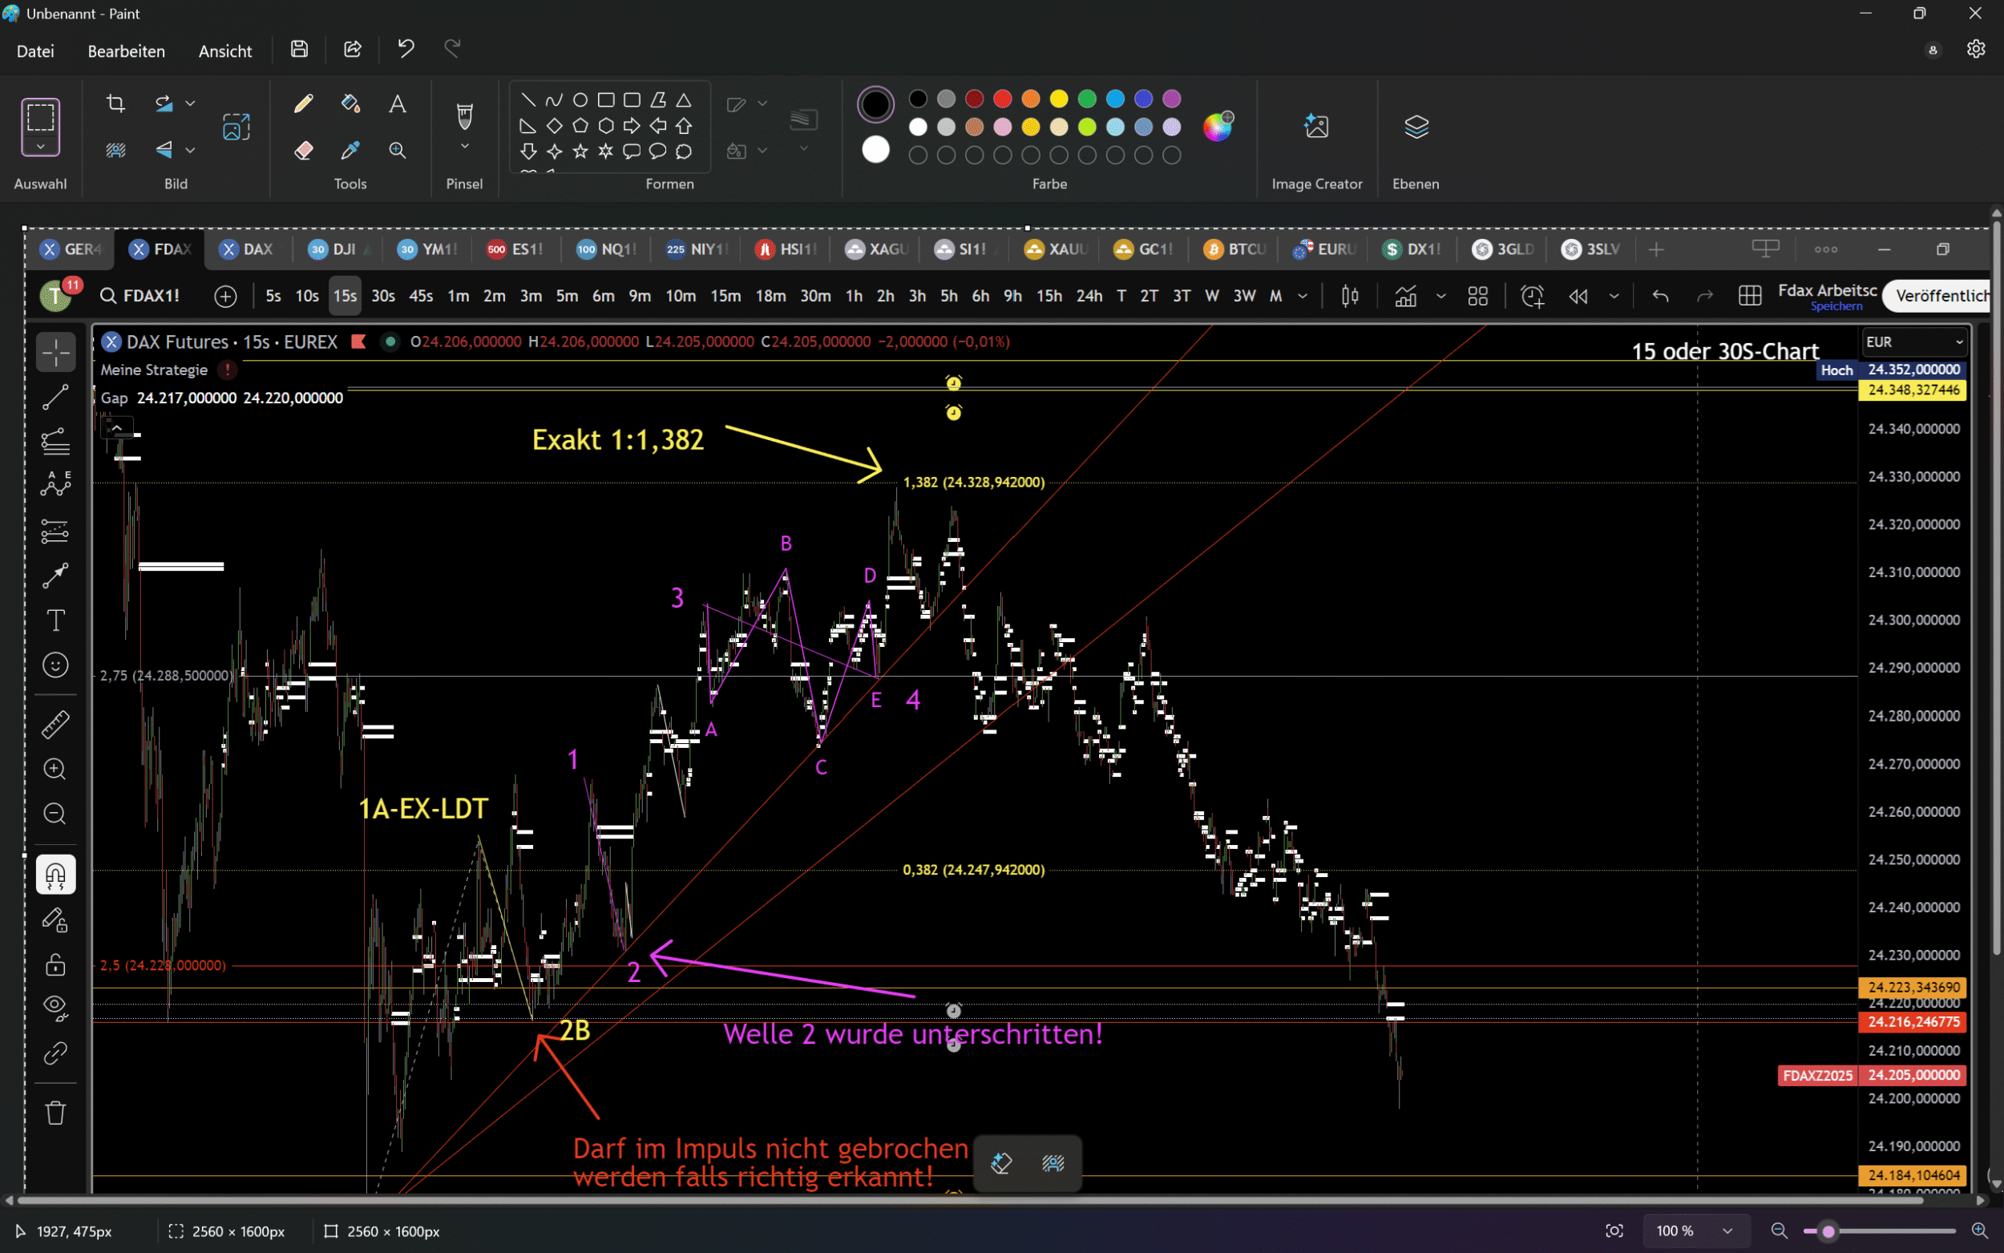Click the Text tool icon
Image resolution: width=2004 pixels, height=1253 pixels.
coord(398,103)
